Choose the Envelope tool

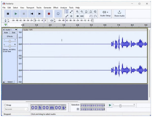tap(71, 12)
